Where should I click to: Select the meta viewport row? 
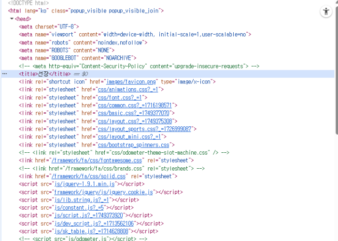point(135,34)
